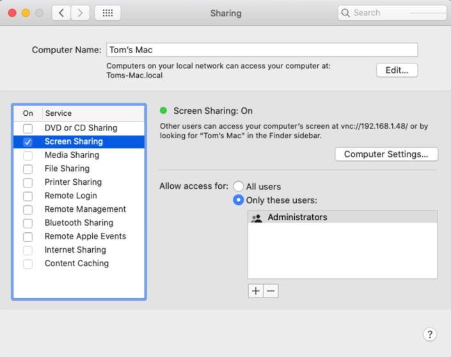
Task: Uncheck the Screen Sharing checkbox
Action: point(28,142)
